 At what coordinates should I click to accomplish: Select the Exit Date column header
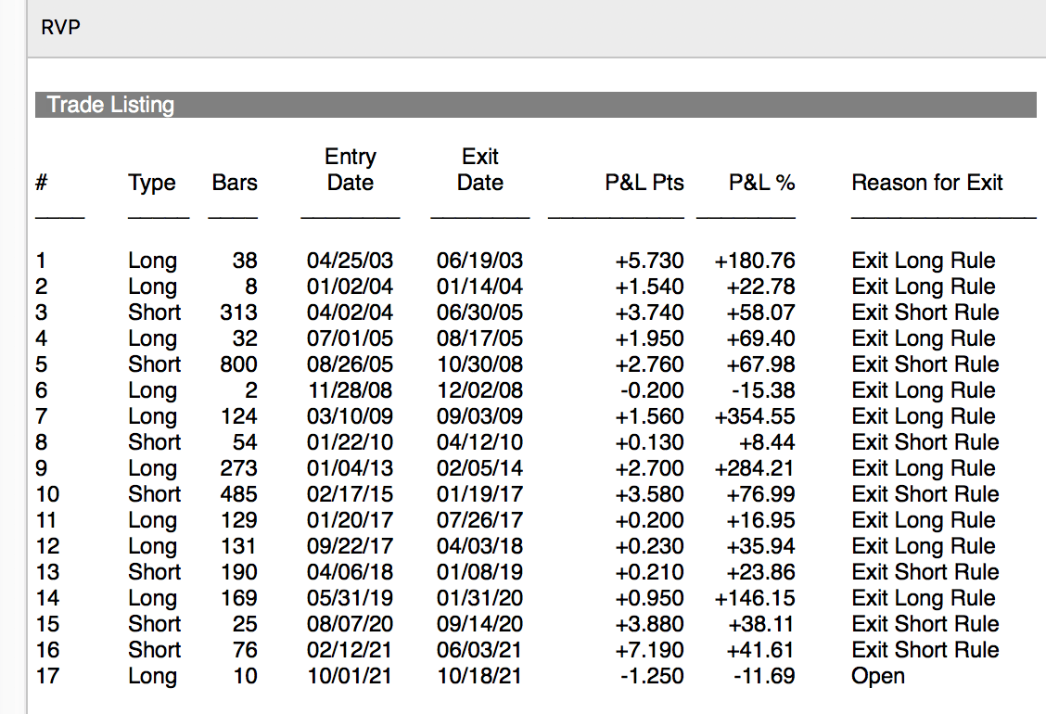pyautogui.click(x=480, y=170)
